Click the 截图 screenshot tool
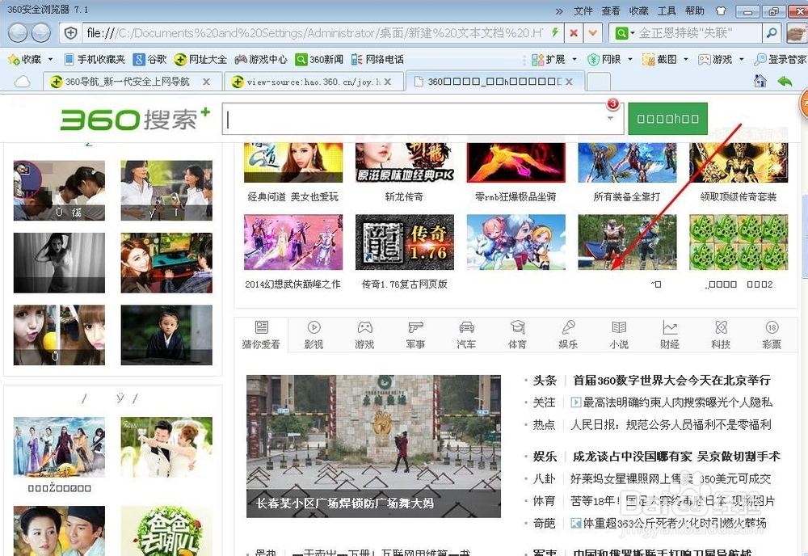Image resolution: width=808 pixels, height=556 pixels. point(660,60)
